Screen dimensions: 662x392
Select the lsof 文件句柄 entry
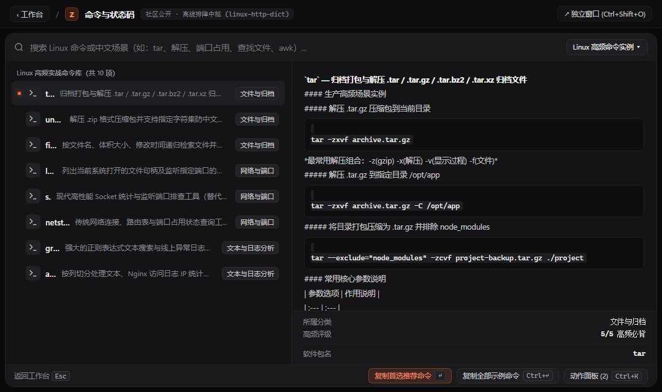148,170
